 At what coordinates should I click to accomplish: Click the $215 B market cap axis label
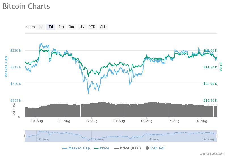(16, 67)
